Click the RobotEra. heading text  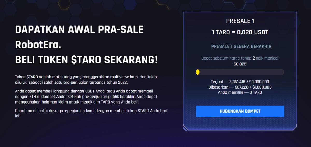(x=38, y=45)
